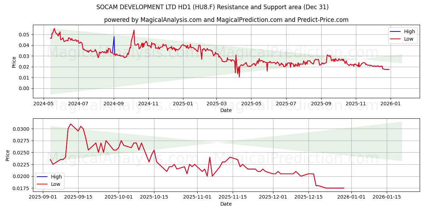Viewport: 425px width, 212px height.
Task: Click the 0.03 price tick on top chart
Action: point(24,56)
